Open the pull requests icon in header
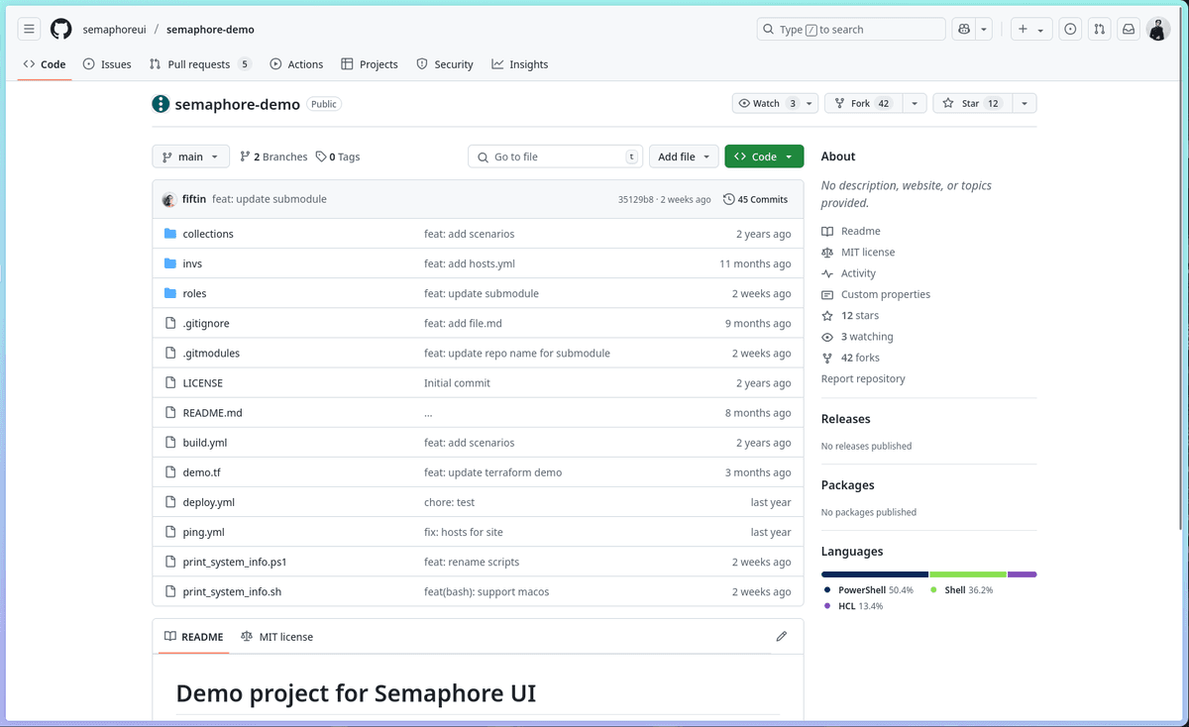Viewport: 1189px width, 727px height. coord(1099,30)
